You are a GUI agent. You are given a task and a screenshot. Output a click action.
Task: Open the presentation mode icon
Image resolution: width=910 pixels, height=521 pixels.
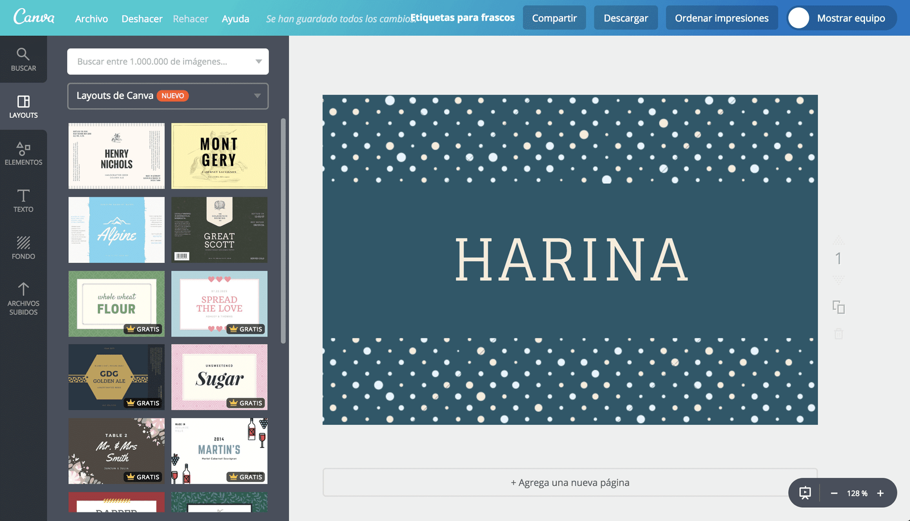805,493
